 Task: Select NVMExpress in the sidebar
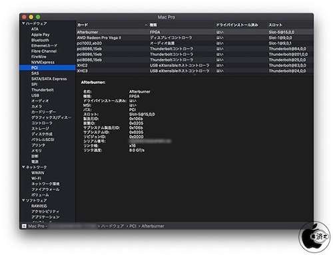coord(43,62)
